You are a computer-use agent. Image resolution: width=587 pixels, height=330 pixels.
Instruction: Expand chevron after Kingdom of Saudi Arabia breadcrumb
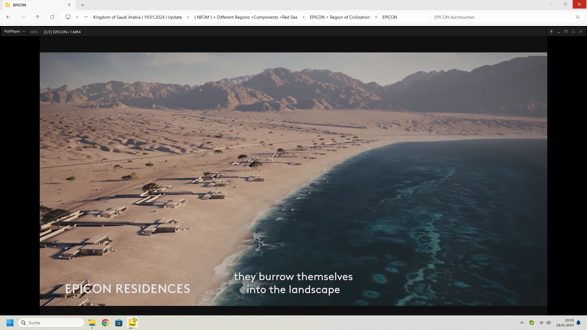[188, 17]
